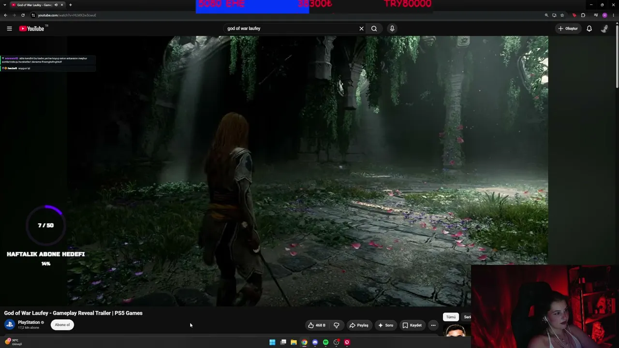This screenshot has width=619, height=348.
Task: Click the search magnifier button
Action: (x=374, y=29)
